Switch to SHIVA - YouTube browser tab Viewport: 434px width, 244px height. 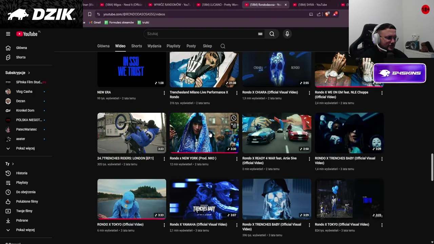tap(314, 5)
